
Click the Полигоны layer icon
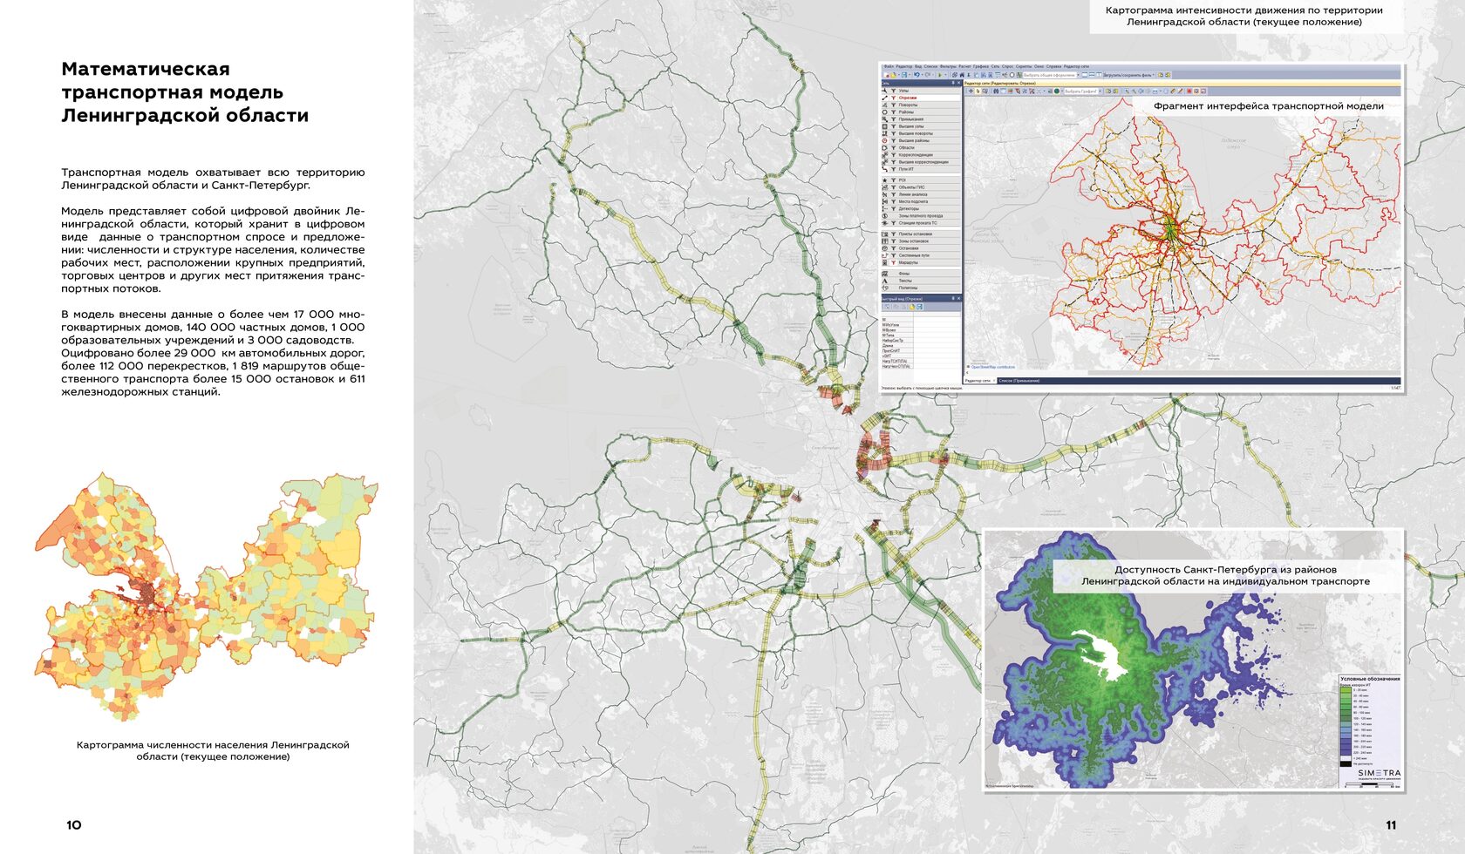click(884, 288)
